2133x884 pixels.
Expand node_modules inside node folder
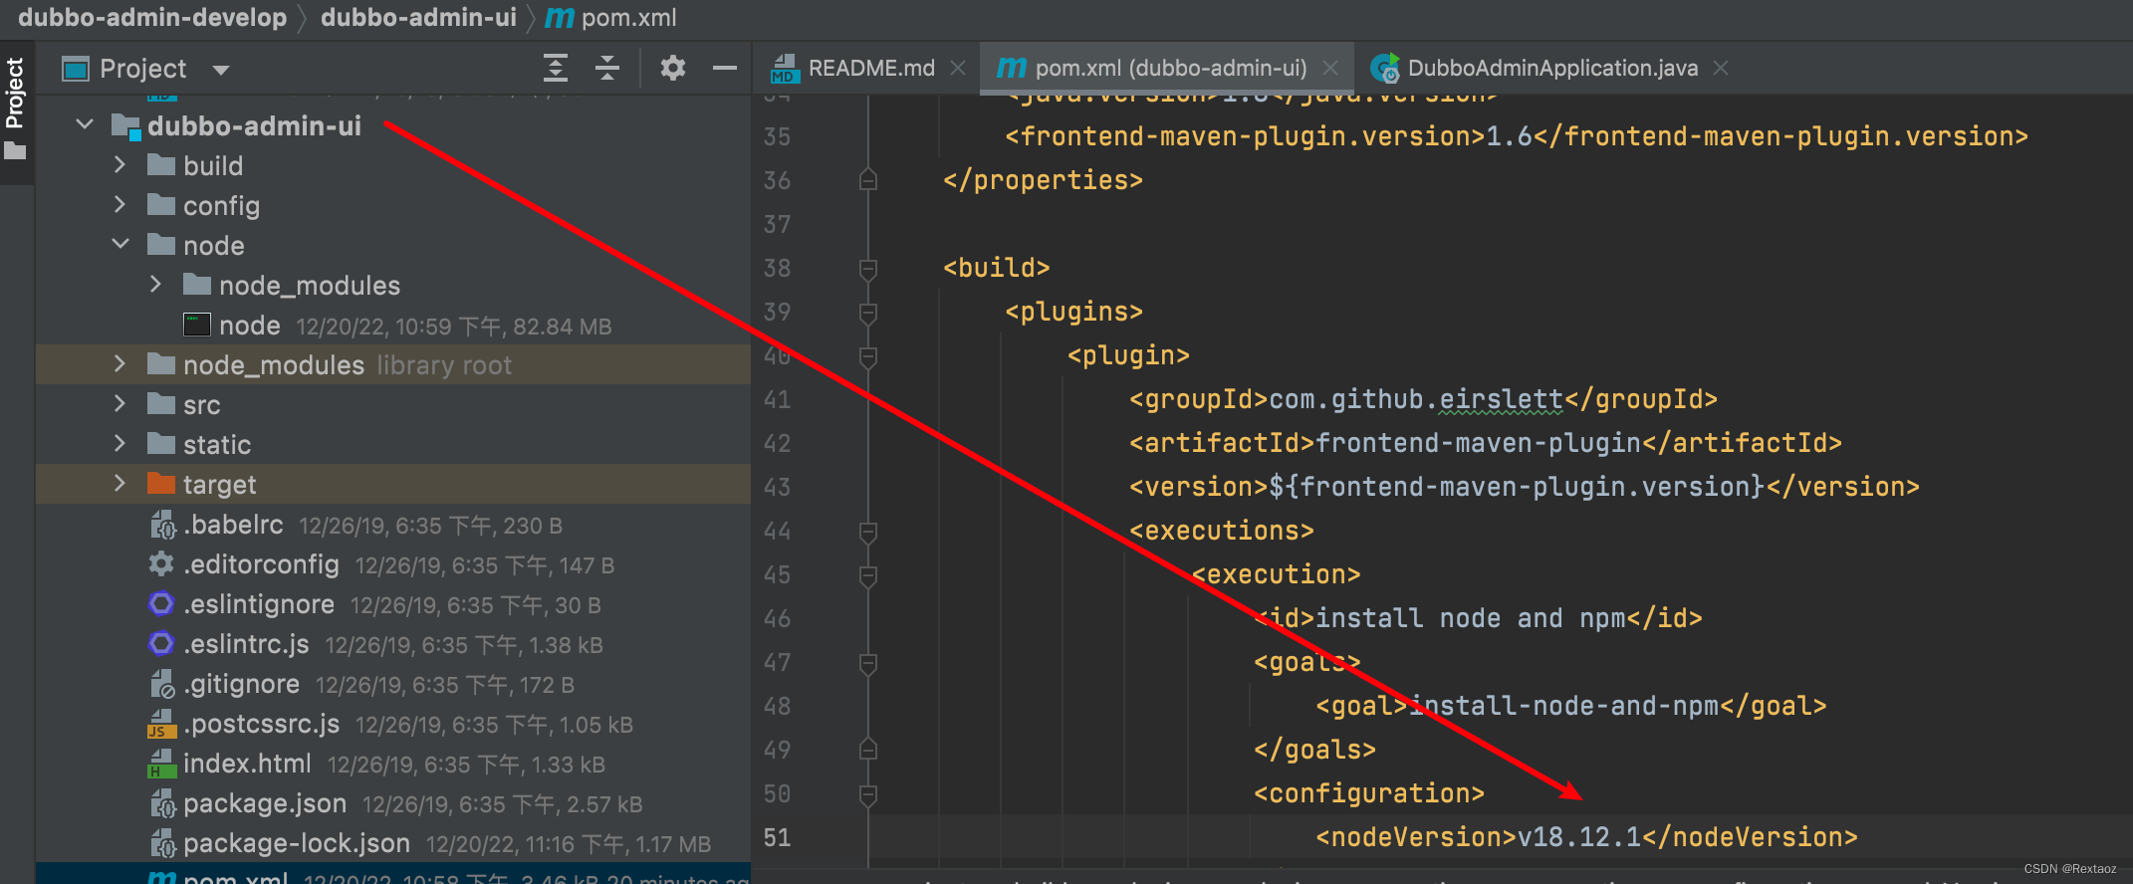click(x=155, y=285)
